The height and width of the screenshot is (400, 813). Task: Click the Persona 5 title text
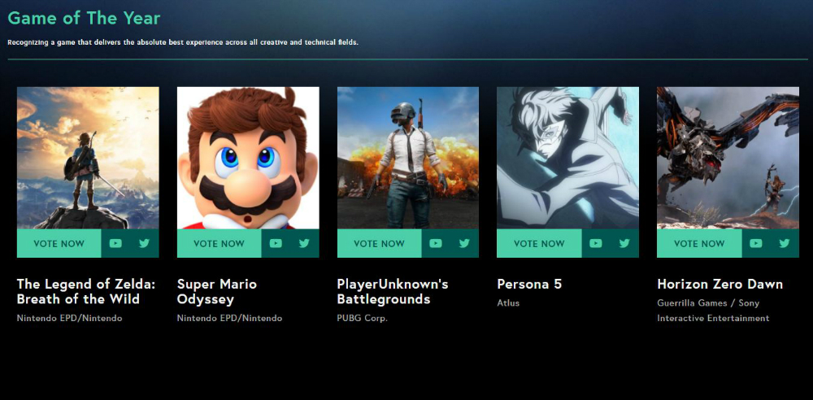coord(529,285)
